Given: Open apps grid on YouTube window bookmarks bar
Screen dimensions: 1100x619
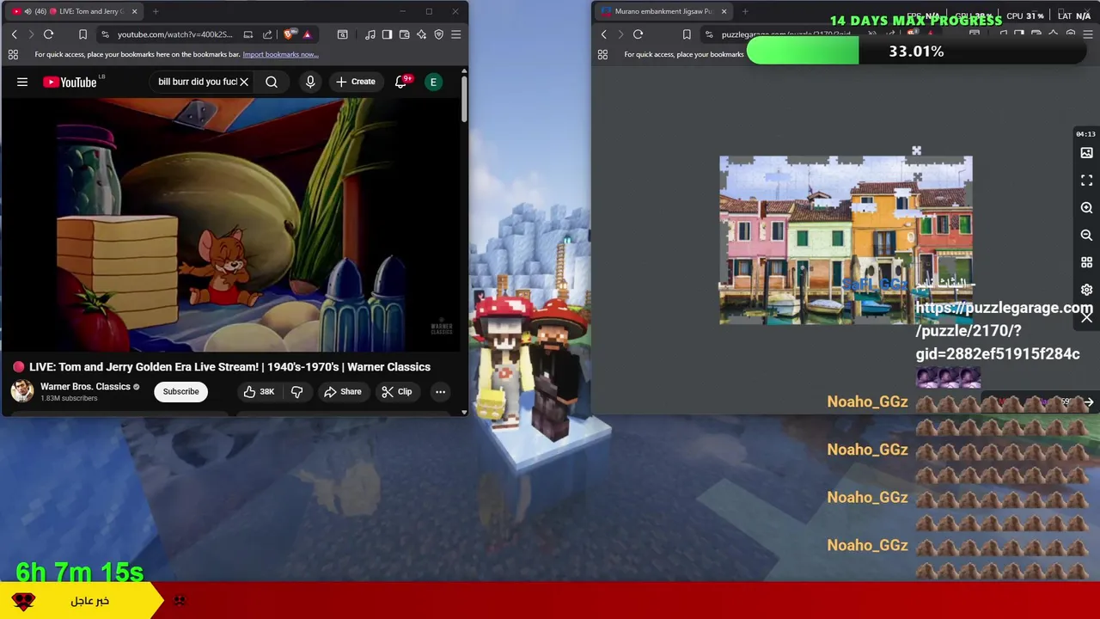Looking at the screenshot, I should [x=13, y=54].
